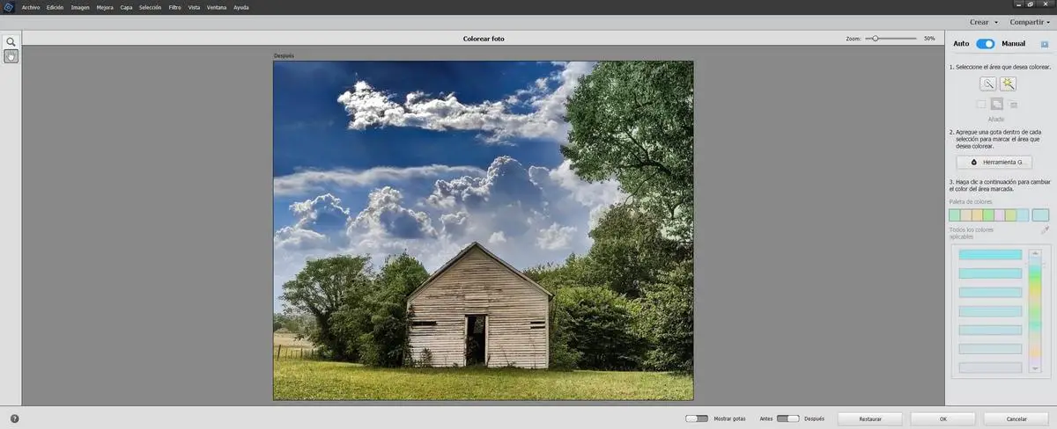1057x429 pixels.
Task: Click the 50% zoom value
Action: click(929, 39)
